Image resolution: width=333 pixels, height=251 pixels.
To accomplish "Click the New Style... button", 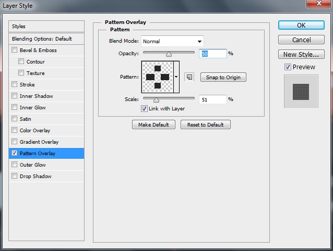I will point(301,55).
